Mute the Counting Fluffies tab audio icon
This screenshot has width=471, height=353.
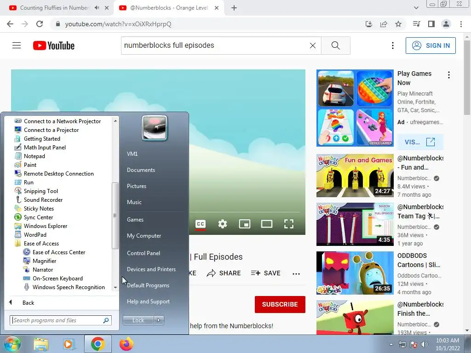click(97, 8)
